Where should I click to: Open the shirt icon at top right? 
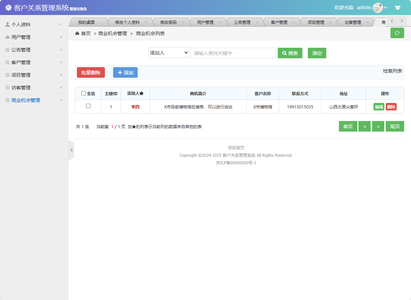[398, 7]
